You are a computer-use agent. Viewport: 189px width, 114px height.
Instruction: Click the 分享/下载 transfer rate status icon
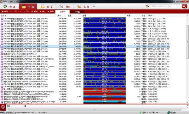coord(140,112)
